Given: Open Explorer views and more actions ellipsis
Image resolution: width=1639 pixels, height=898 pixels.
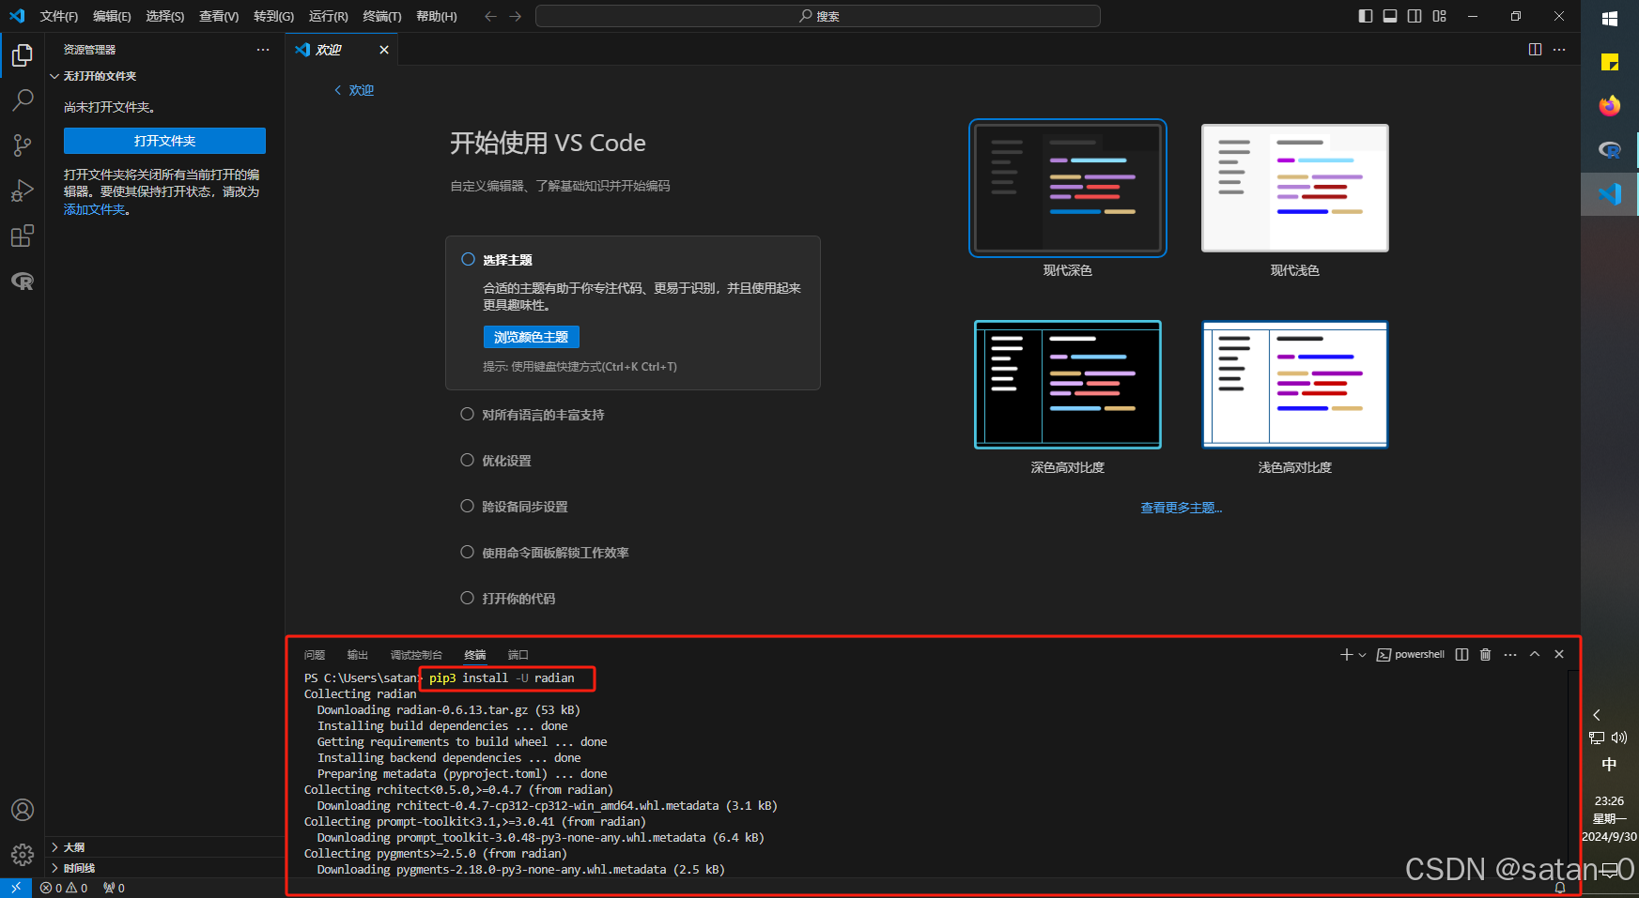Looking at the screenshot, I should 263,50.
